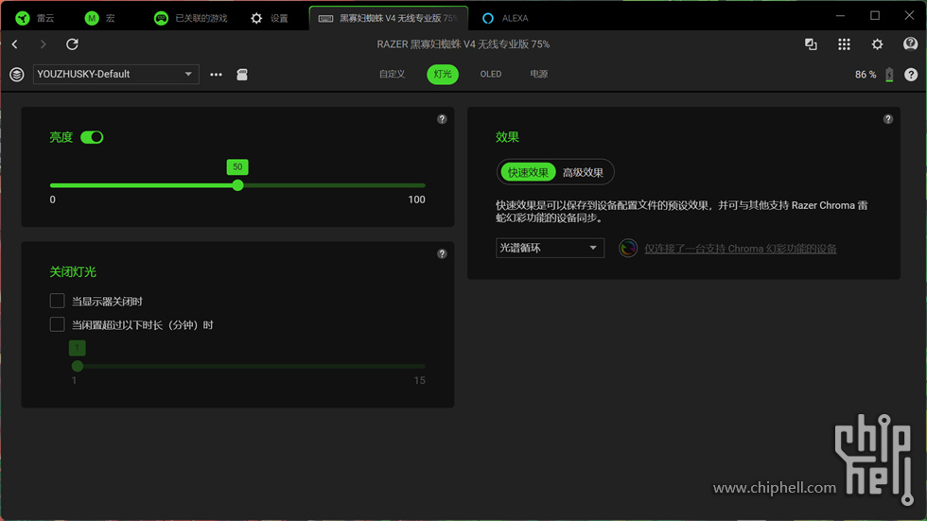Open the YOUZHUSKY-Default profile dropdown

point(115,75)
